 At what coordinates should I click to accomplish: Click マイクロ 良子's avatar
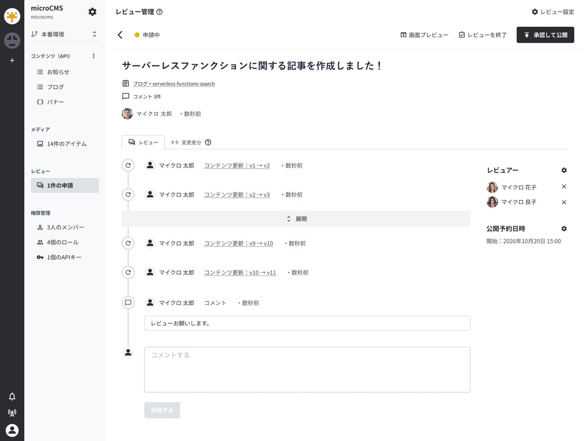(493, 202)
